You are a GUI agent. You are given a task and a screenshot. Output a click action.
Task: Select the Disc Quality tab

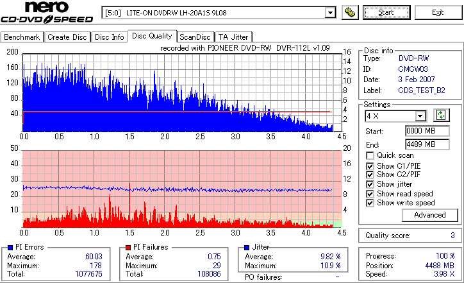[x=152, y=36]
